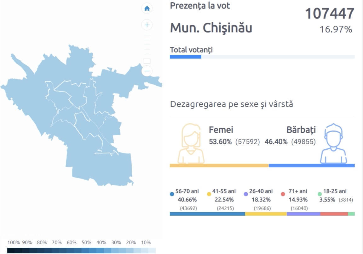This screenshot has width=363, height=254.
Task: Click the blue Bărbați segment of gender bar
Action: [x=312, y=165]
